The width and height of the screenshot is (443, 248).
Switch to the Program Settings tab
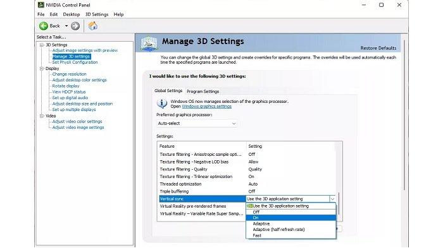pyautogui.click(x=203, y=92)
